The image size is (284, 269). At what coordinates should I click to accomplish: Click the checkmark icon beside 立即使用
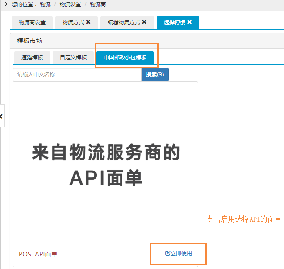pyautogui.click(x=167, y=253)
